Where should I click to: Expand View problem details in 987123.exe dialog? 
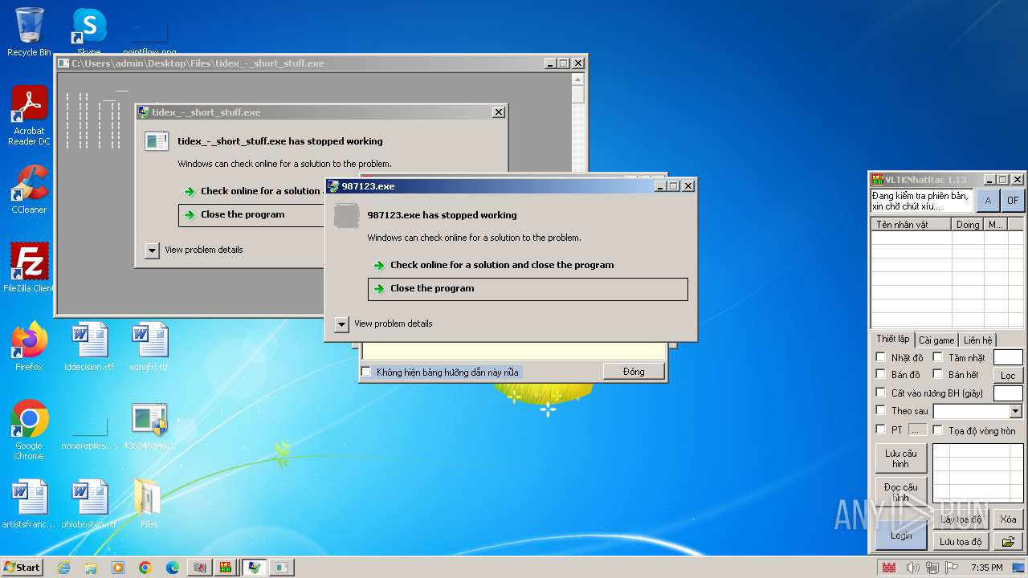click(342, 324)
